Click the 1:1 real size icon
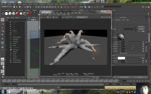Screen dimensions: 151x94 coord(66,17)
